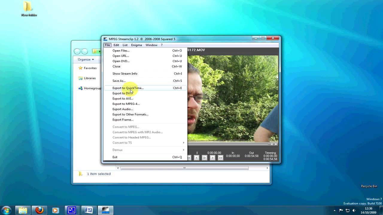Select Export Audio...
The height and width of the screenshot is (215, 383).
click(x=145, y=109)
